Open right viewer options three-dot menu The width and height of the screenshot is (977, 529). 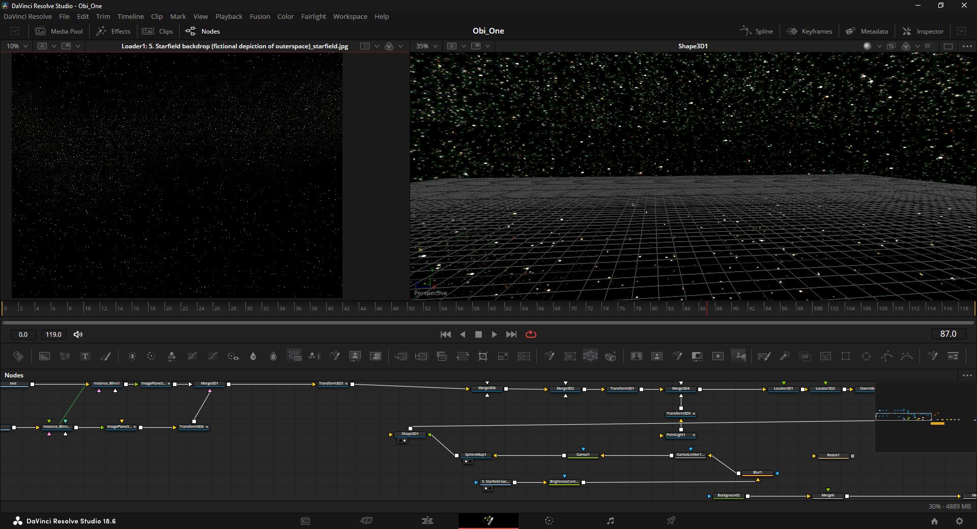(x=967, y=46)
